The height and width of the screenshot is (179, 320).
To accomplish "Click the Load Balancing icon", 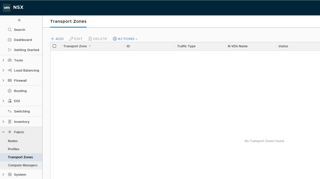I will pyautogui.click(x=10, y=70).
